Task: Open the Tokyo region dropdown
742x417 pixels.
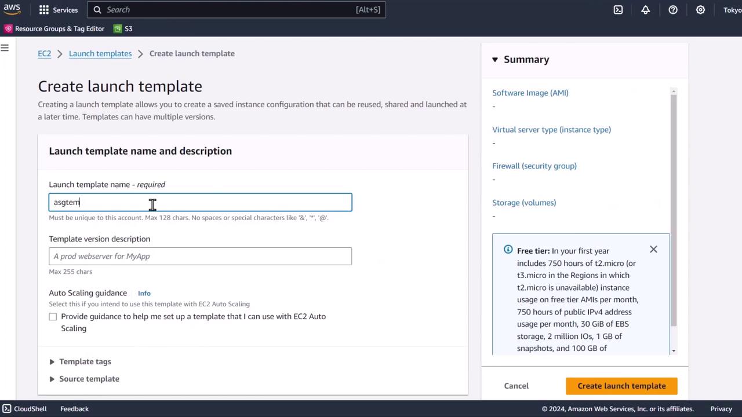Action: (732, 10)
